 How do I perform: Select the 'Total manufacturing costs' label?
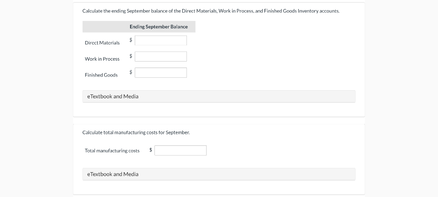pyautogui.click(x=112, y=151)
